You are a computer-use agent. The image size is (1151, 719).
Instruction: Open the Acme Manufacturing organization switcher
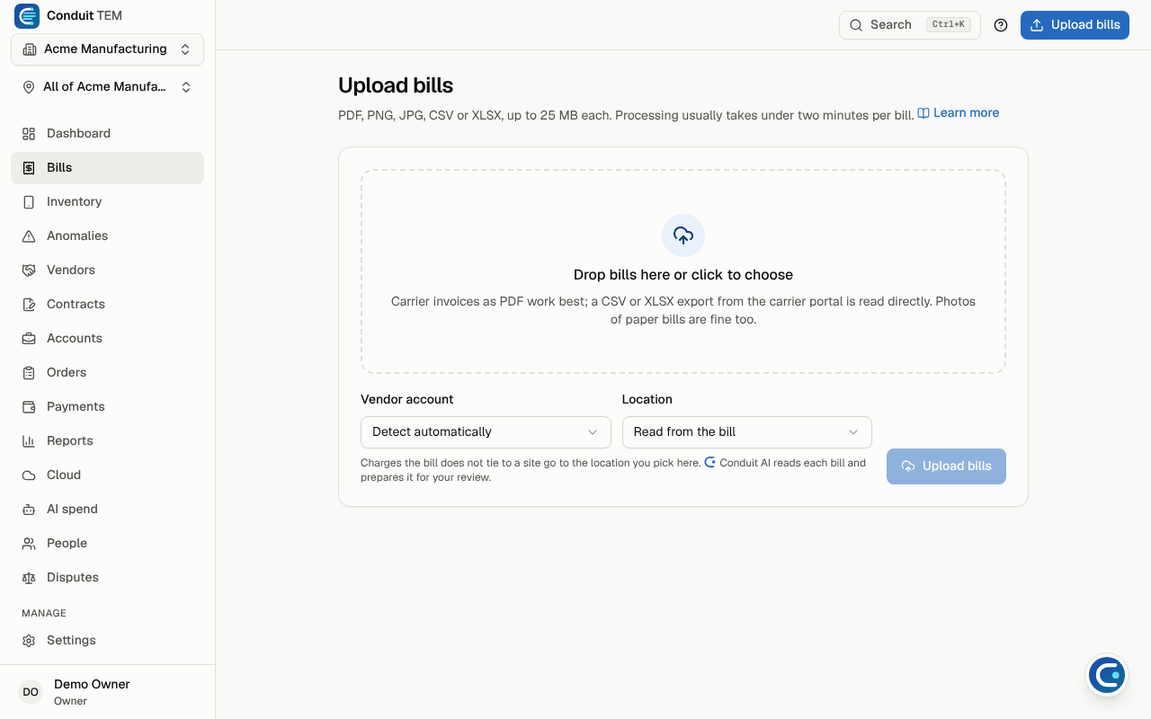tap(107, 49)
